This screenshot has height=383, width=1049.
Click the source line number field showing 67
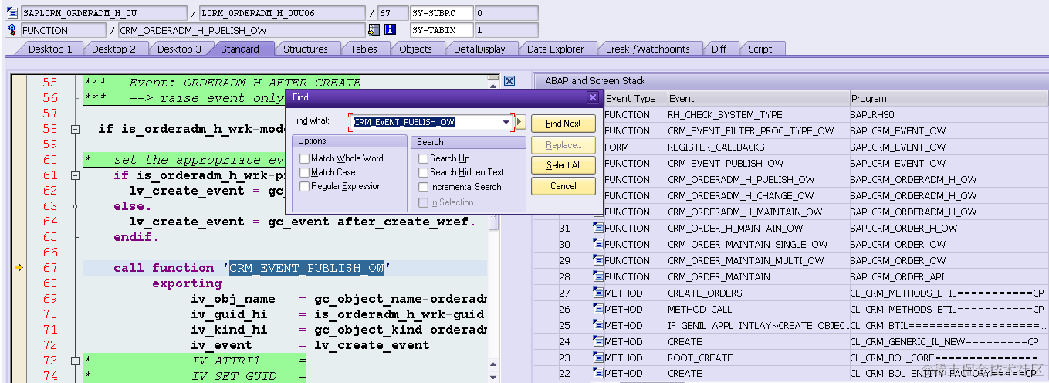[x=394, y=13]
